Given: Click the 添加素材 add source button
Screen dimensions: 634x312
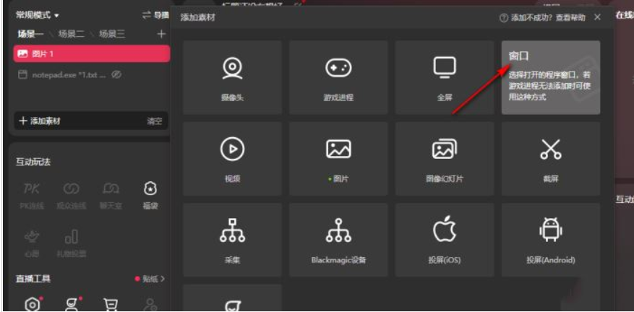Looking at the screenshot, I should click(40, 121).
